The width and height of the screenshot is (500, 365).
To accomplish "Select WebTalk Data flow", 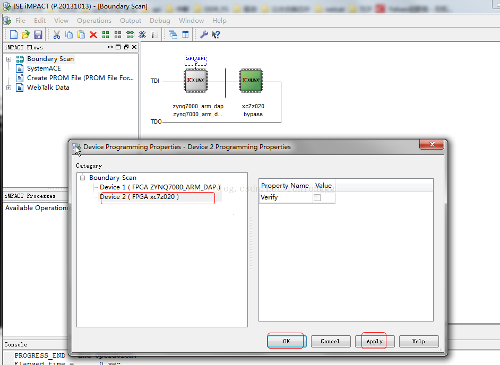I will 48,88.
